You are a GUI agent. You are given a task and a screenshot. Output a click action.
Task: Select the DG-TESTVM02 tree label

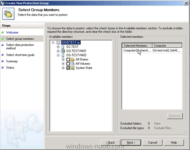(x=76, y=55)
